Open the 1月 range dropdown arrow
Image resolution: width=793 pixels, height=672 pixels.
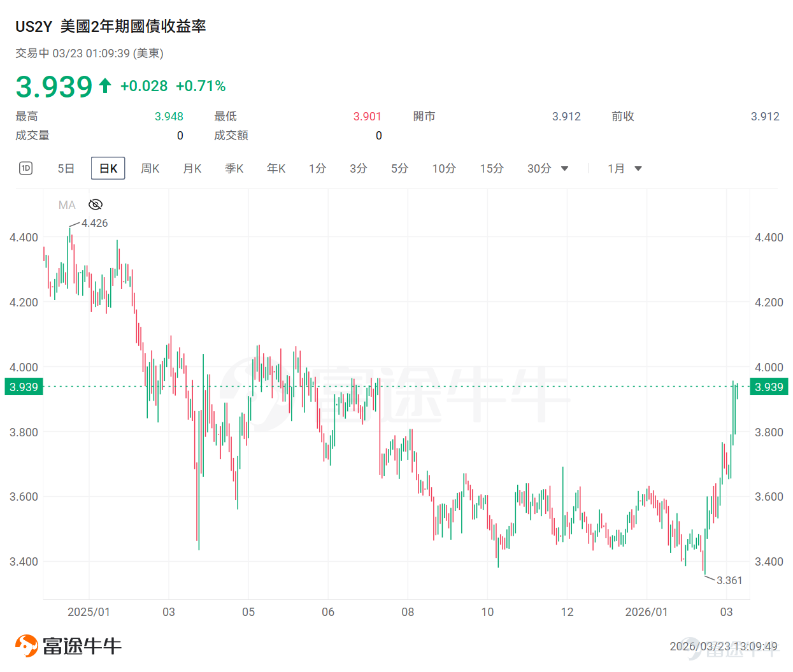tap(638, 169)
